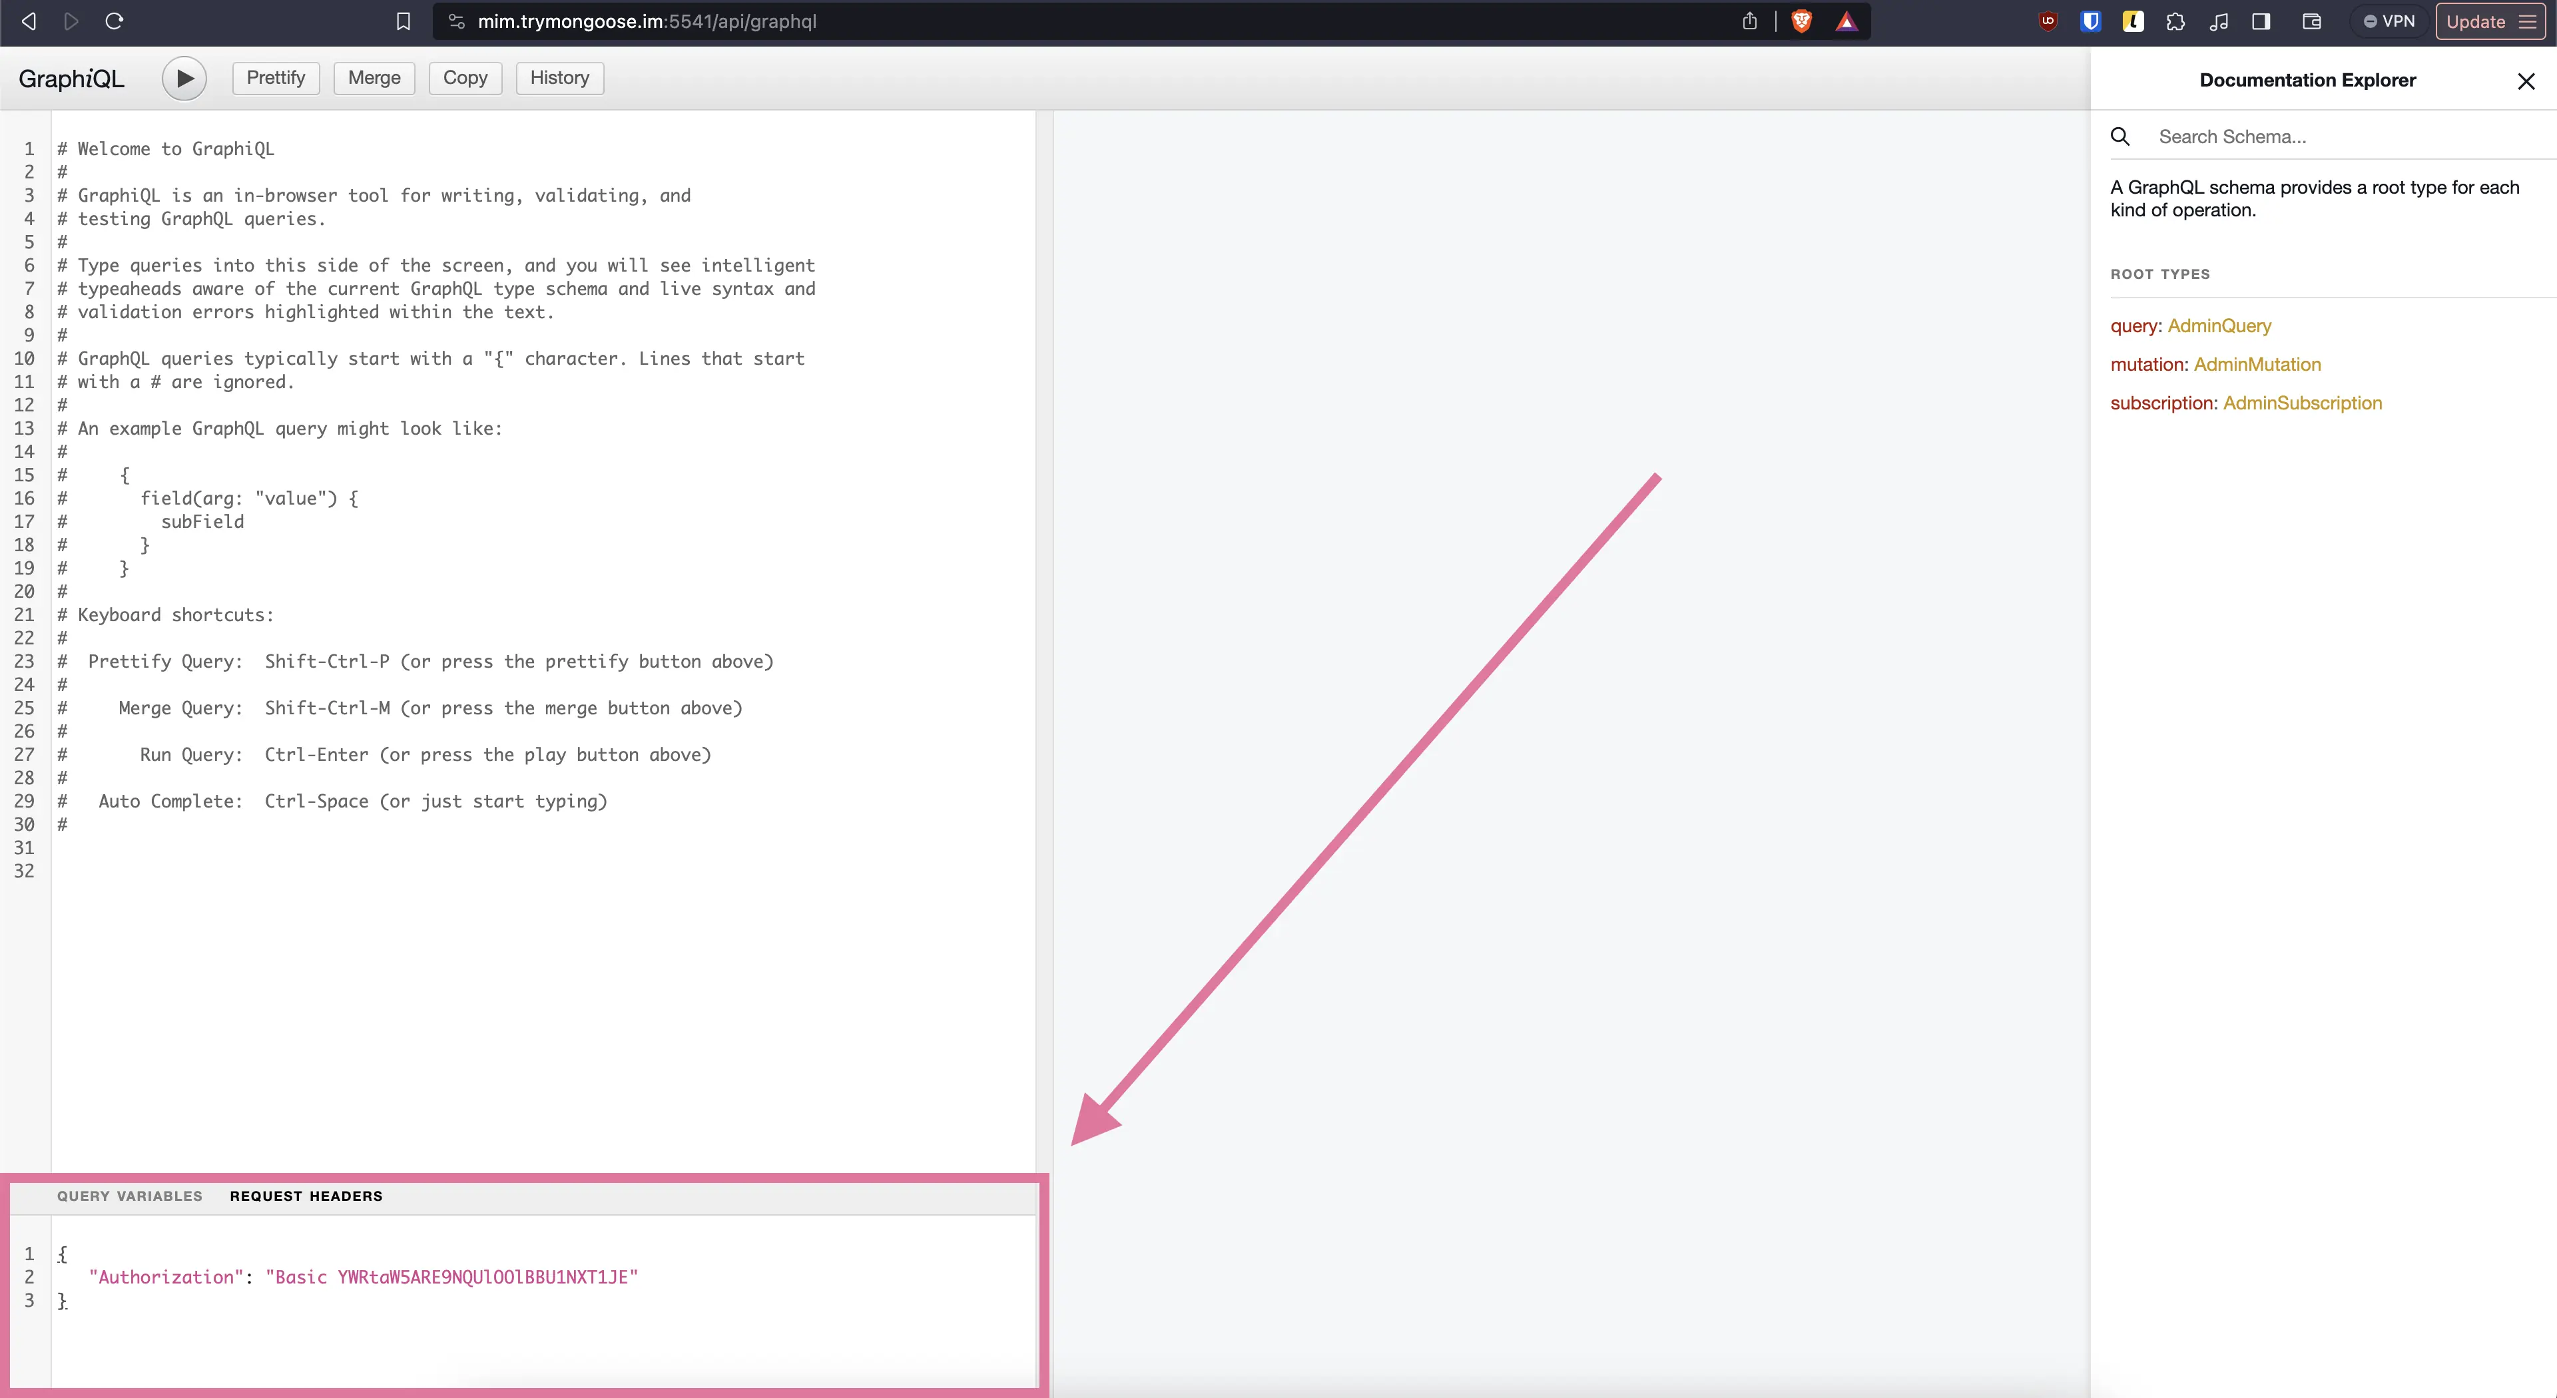Click the 'subField' example line
Screen dimensions: 2557x1398
tap(202, 522)
